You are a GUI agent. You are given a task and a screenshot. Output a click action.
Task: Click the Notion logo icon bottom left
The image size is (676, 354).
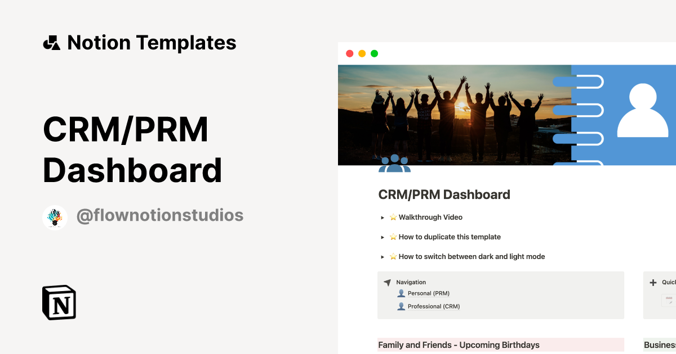pos(59,302)
